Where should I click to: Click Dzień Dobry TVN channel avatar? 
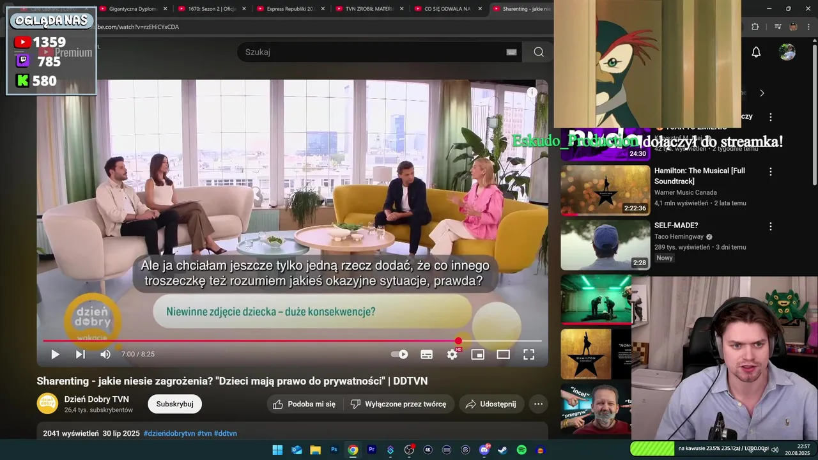coord(47,403)
